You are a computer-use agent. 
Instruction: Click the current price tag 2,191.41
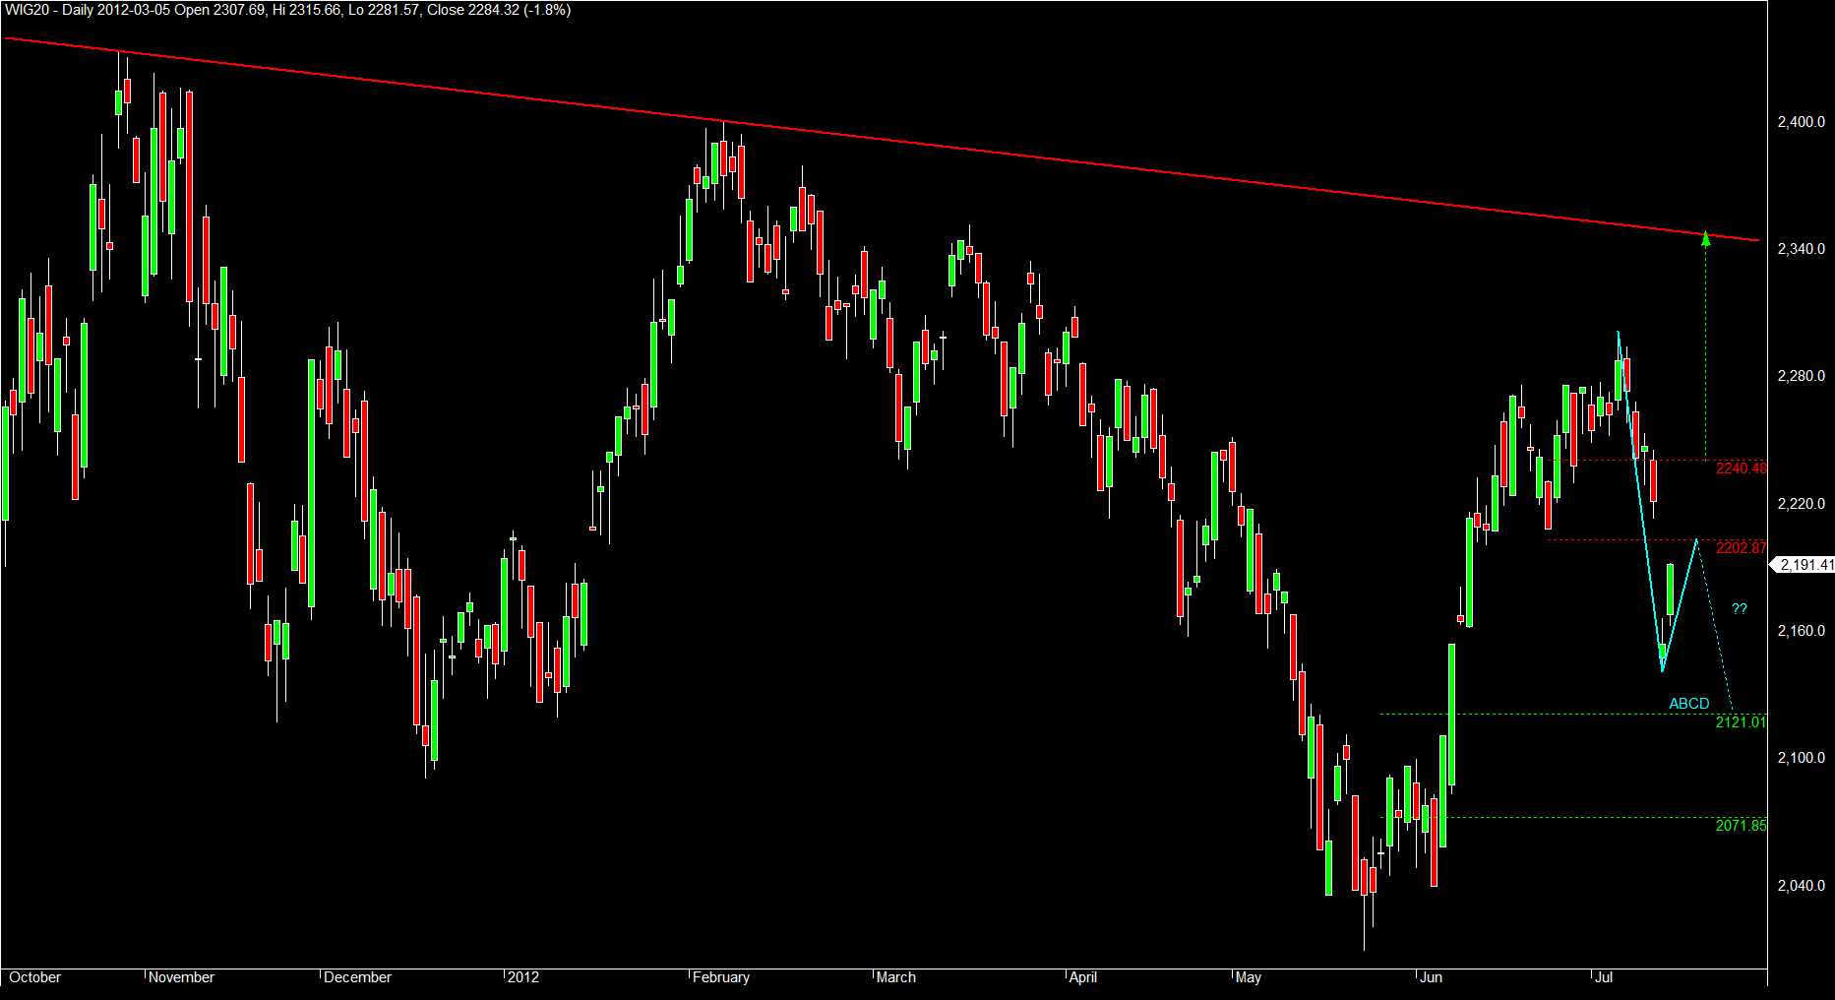pos(1804,565)
